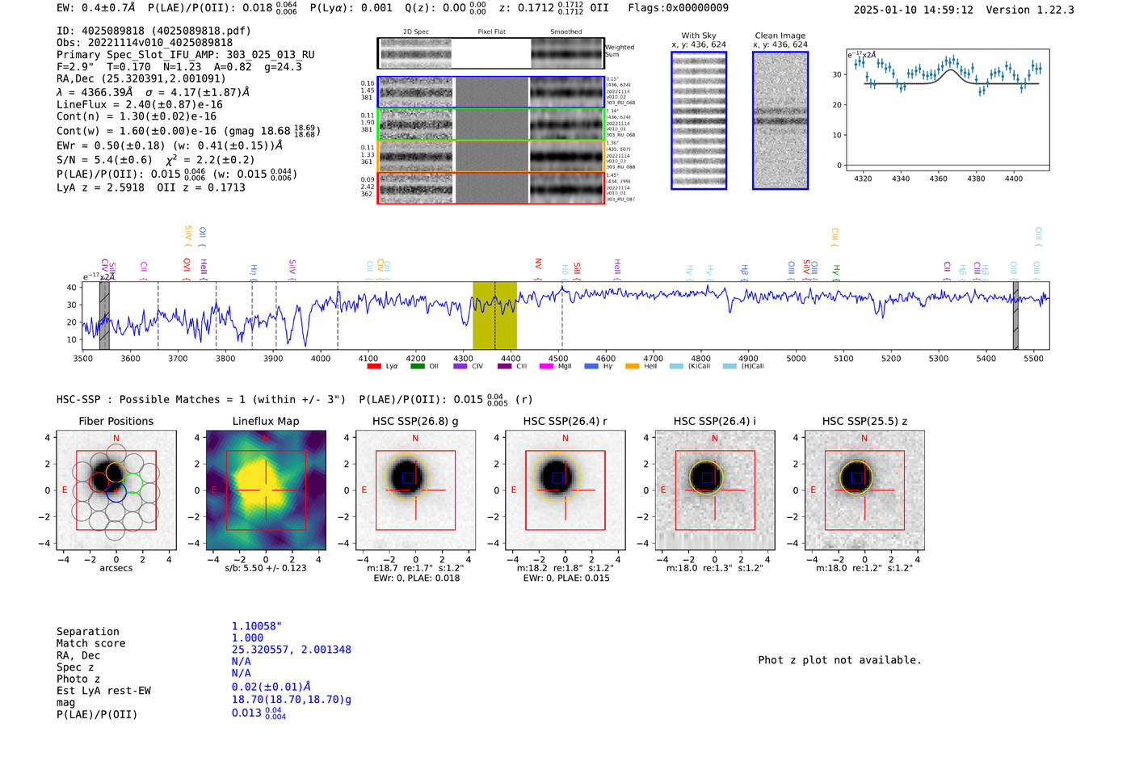1131x770 pixels.
Task: Click the LyA z = 2.5918 line
Action: [151, 187]
